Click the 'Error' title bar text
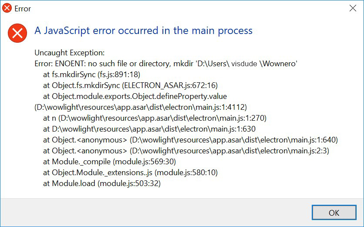Screen dimensions: 364x227 coord(23,9)
